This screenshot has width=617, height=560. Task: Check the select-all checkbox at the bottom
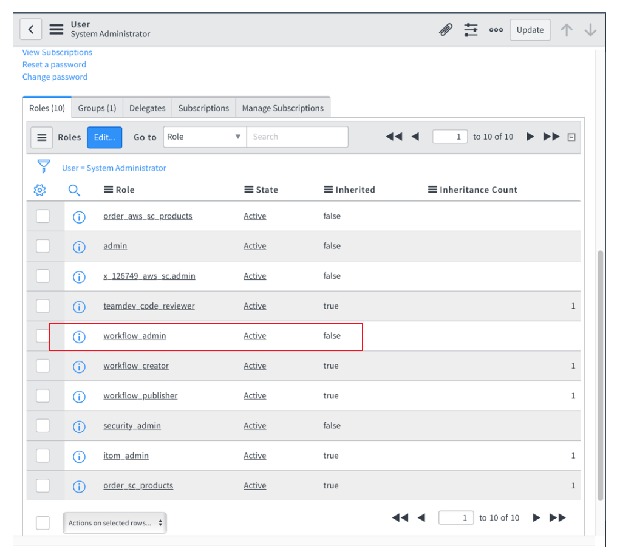pos(43,522)
